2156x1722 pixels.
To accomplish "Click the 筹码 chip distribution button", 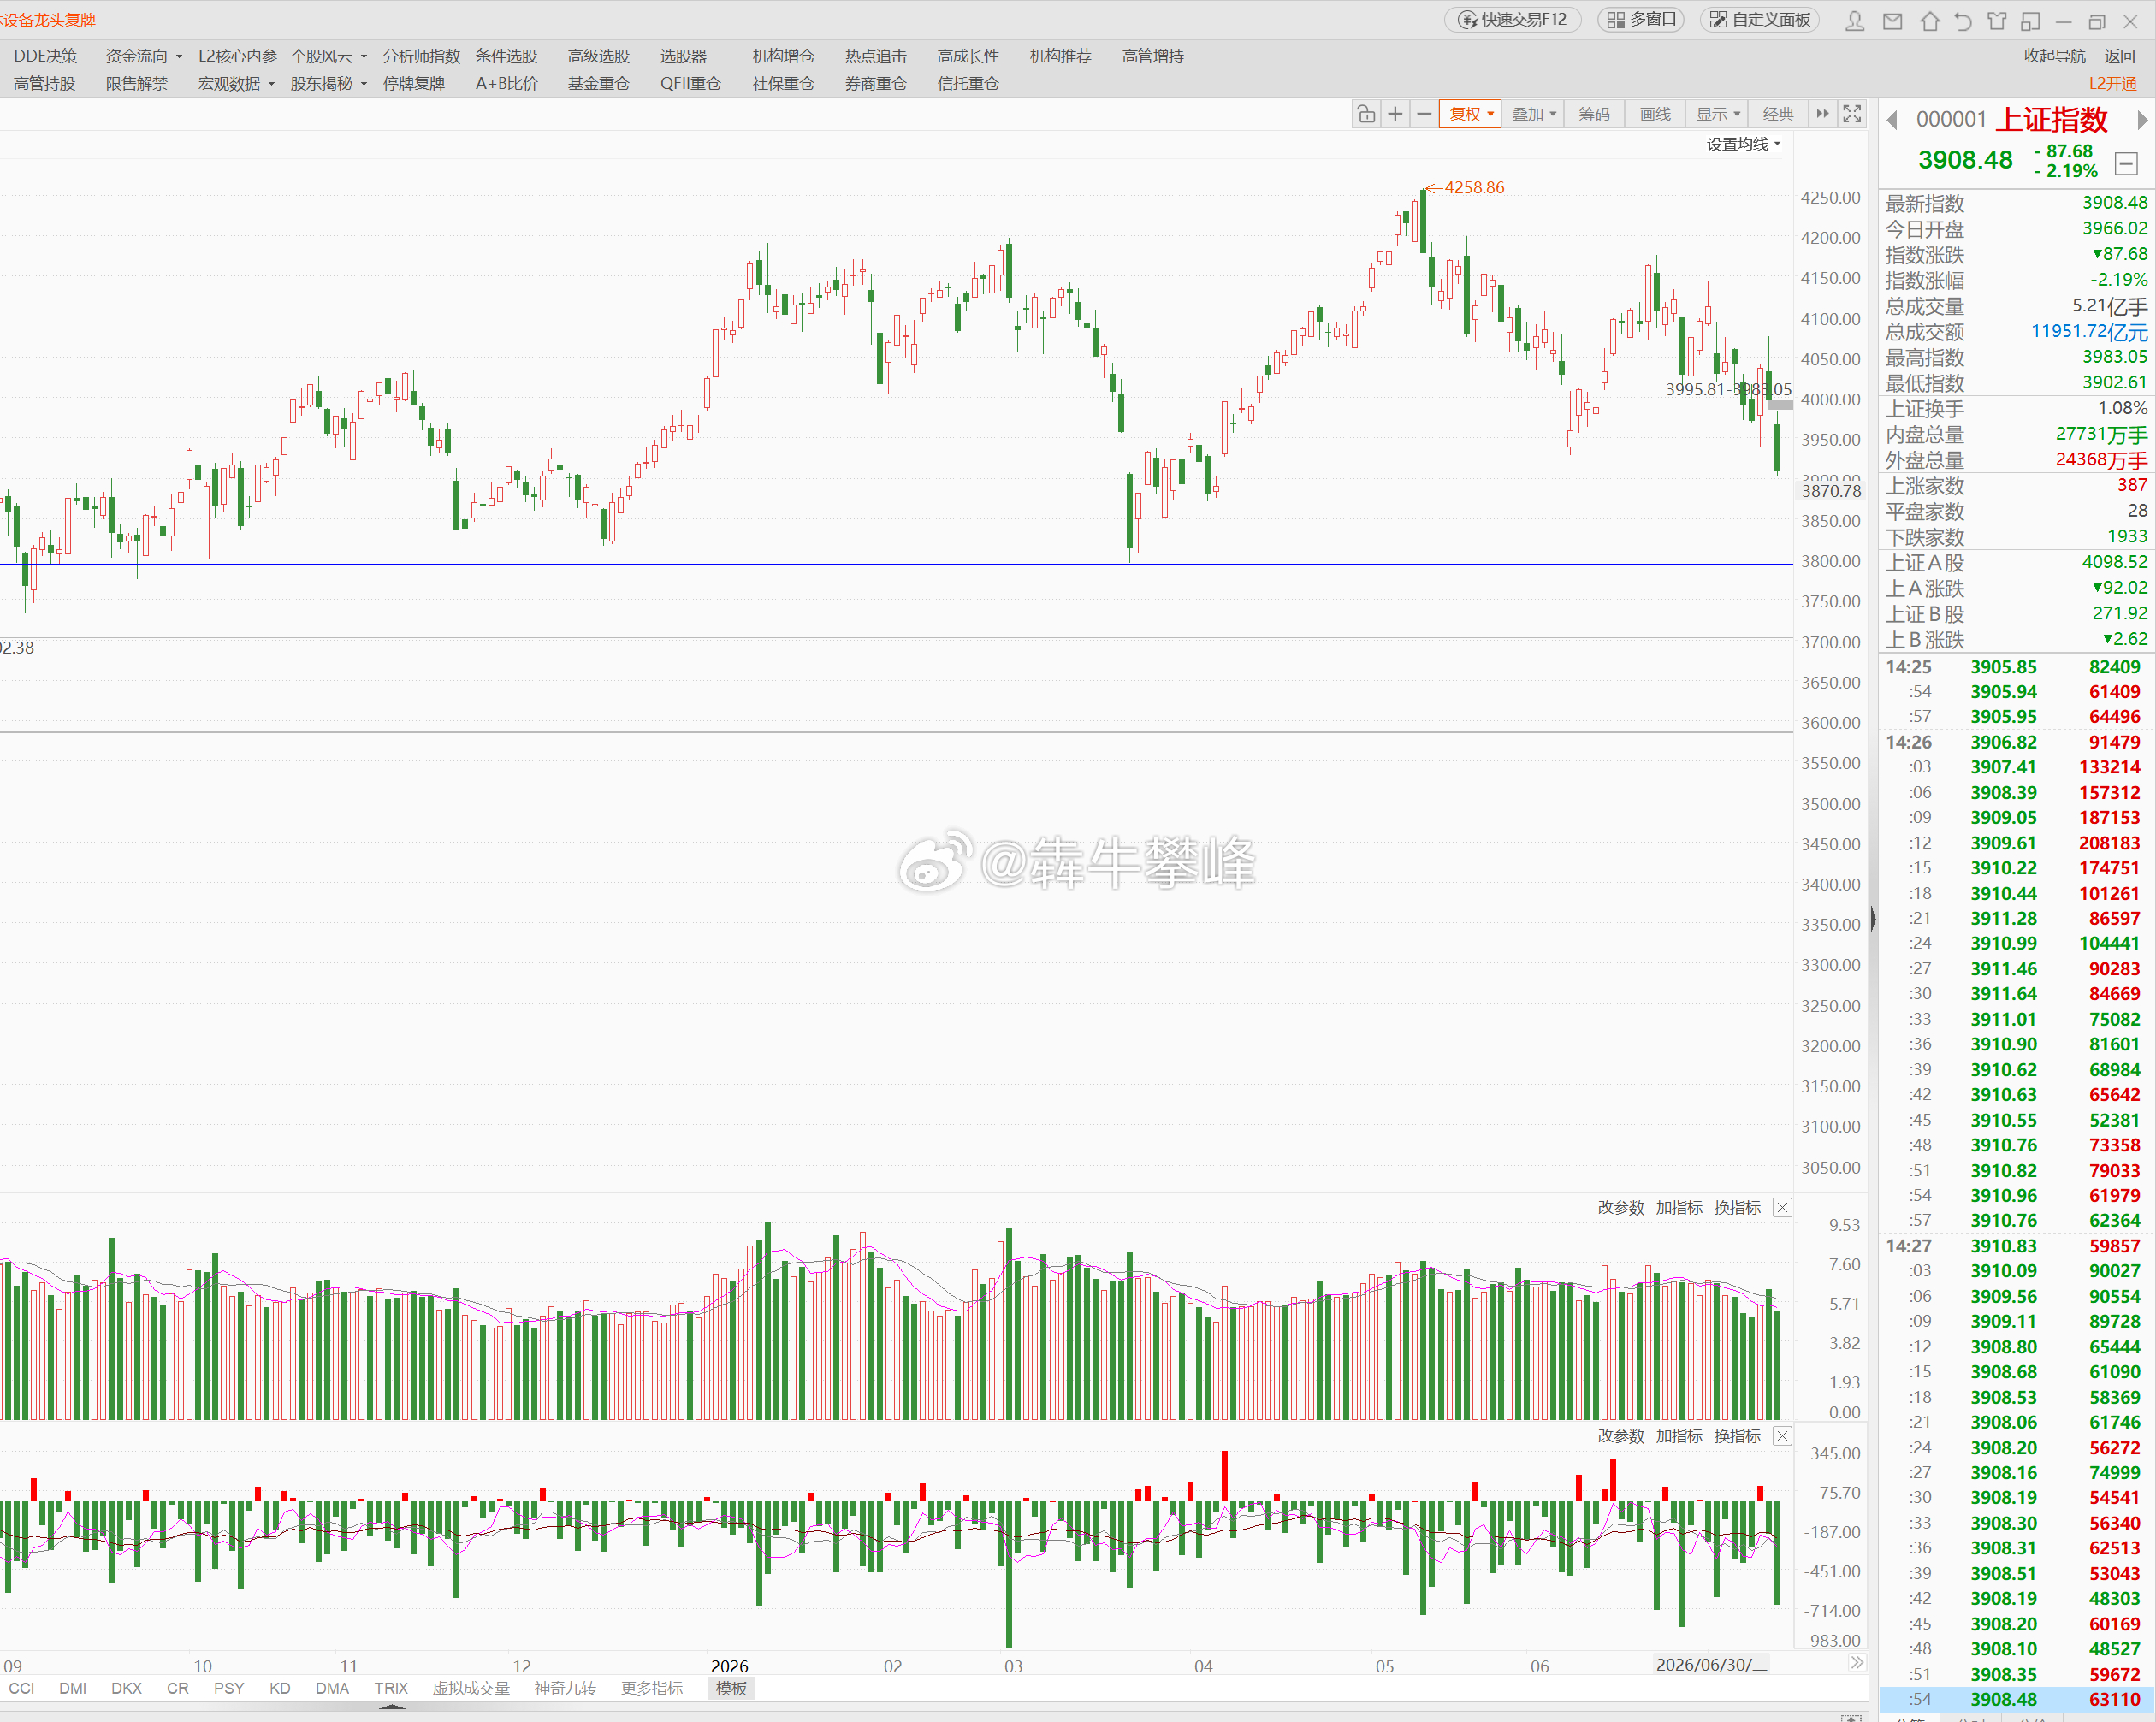I will 1594,114.
